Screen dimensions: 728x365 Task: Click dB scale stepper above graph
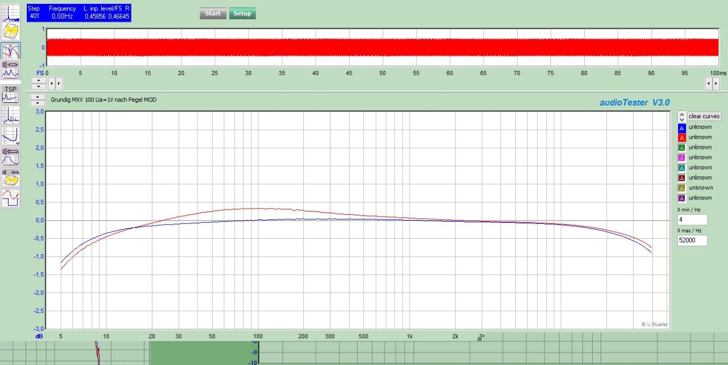coord(38,100)
